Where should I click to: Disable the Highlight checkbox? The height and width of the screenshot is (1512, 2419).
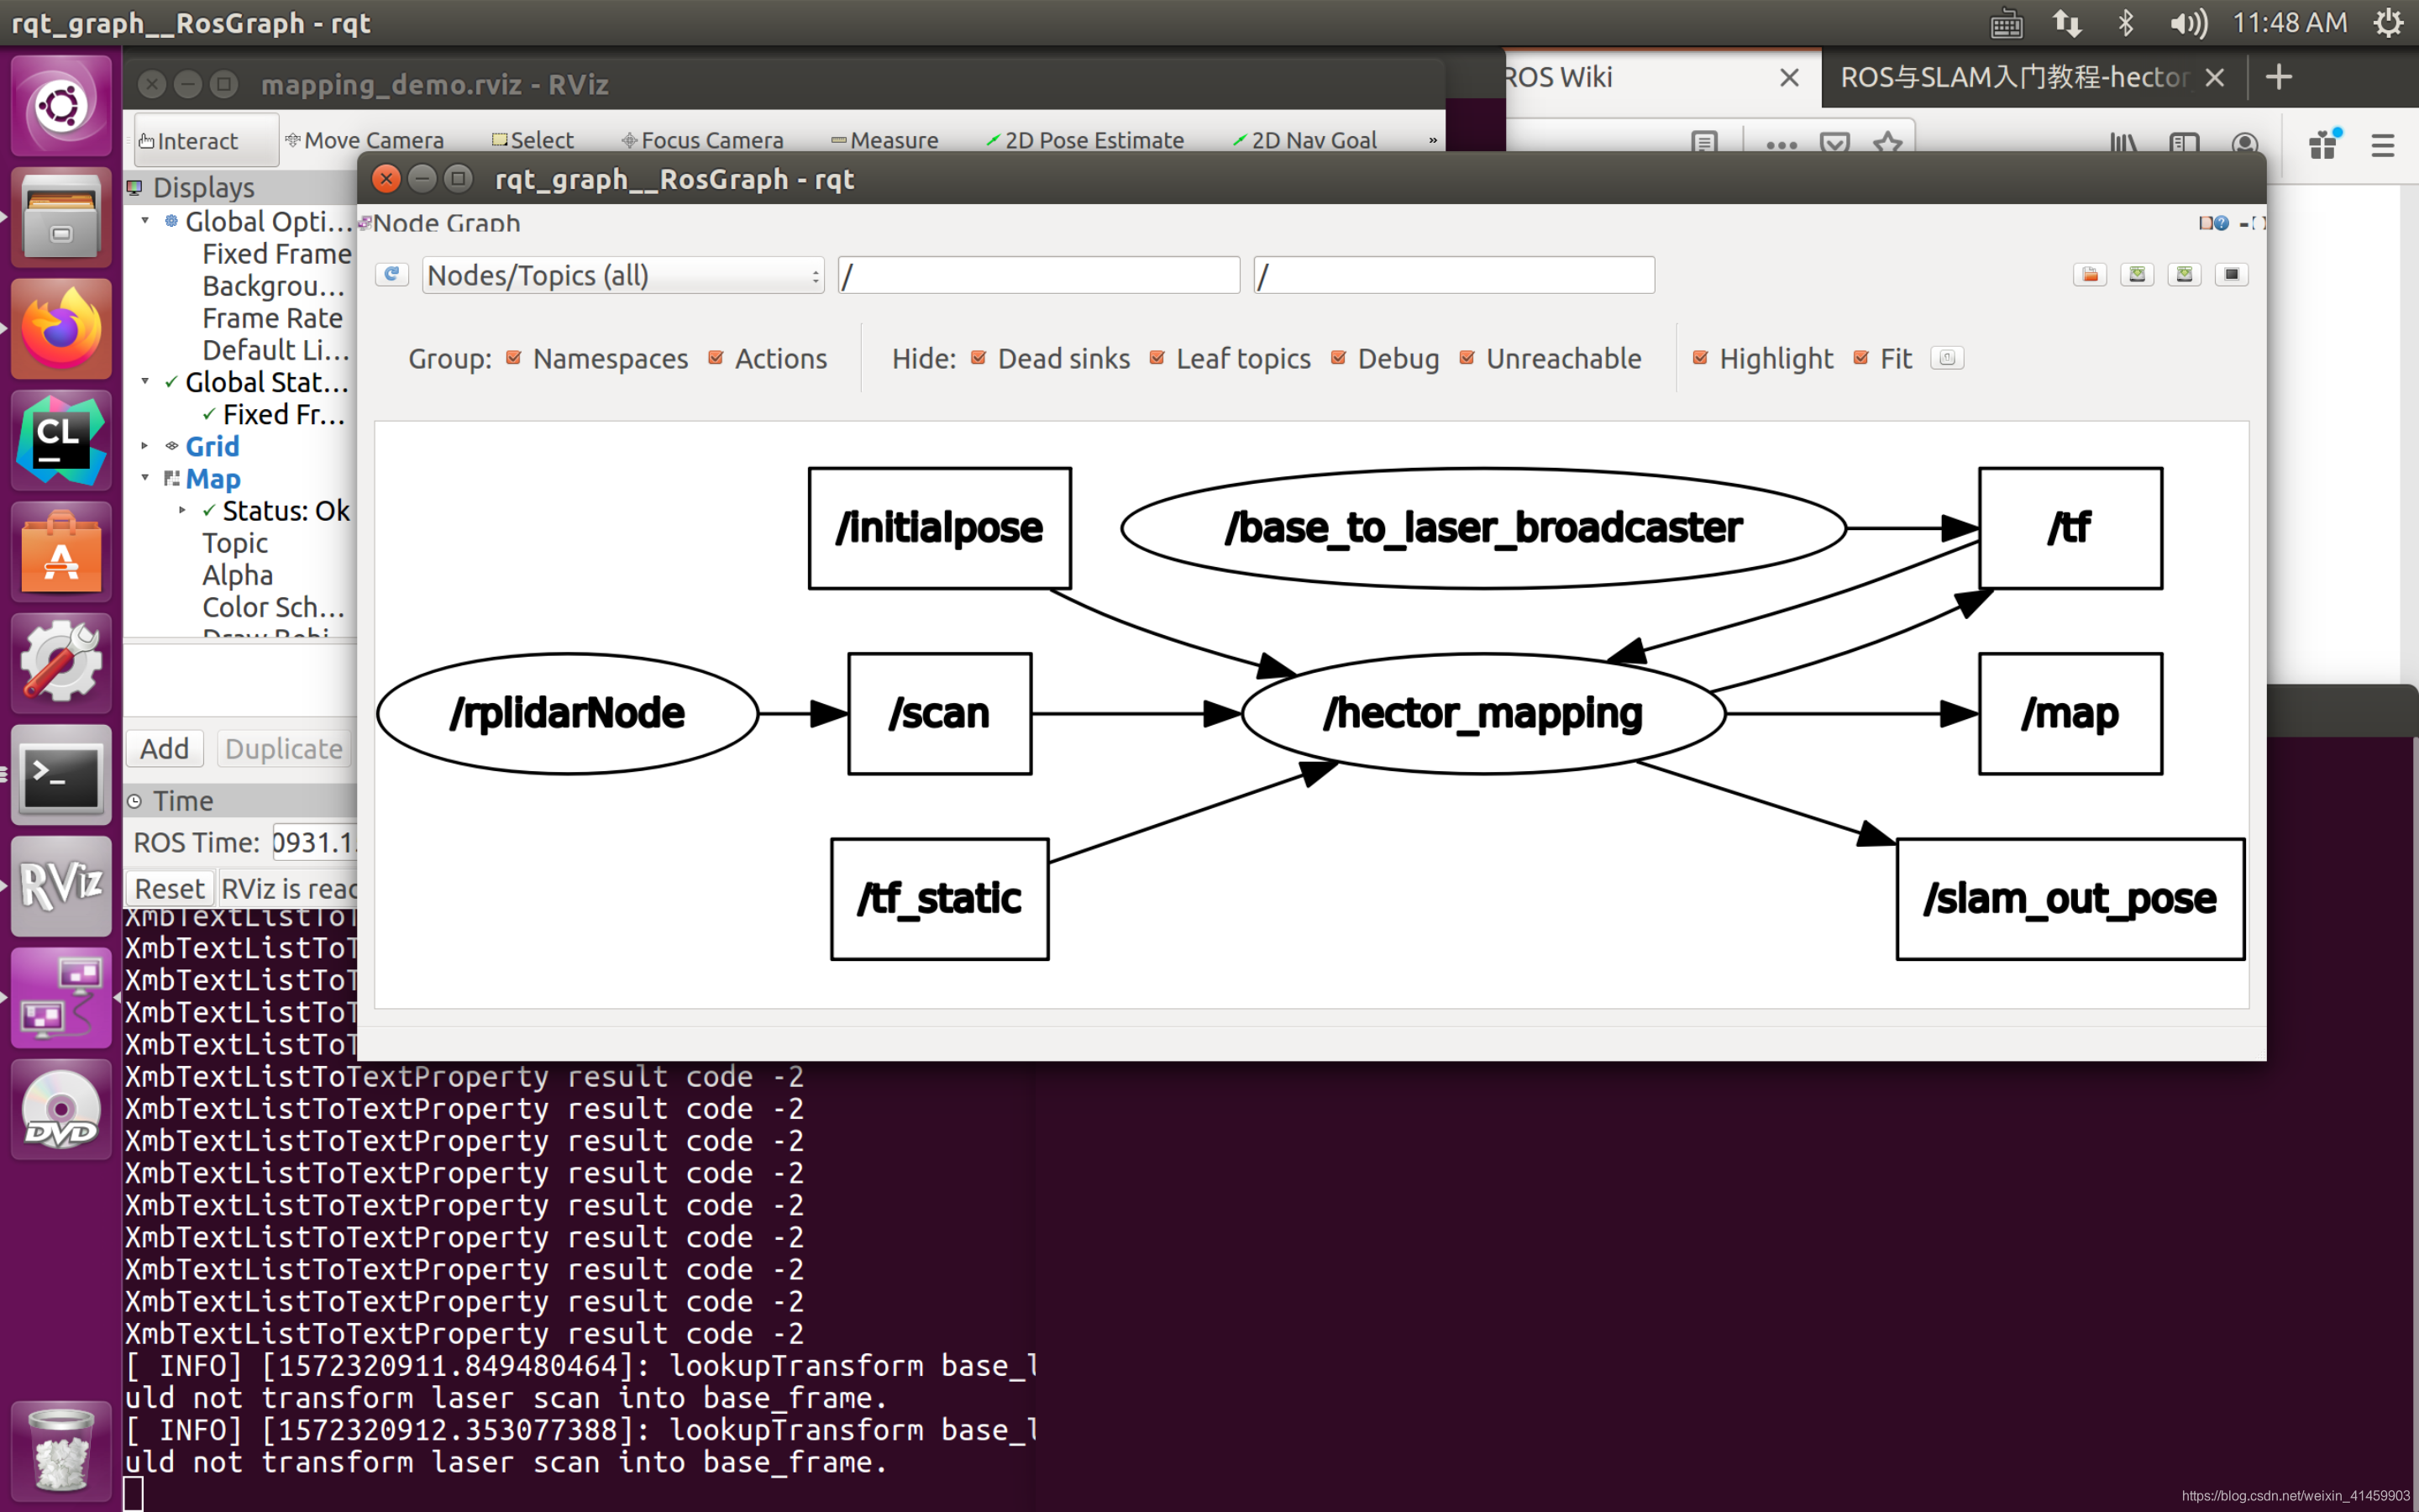click(1700, 358)
